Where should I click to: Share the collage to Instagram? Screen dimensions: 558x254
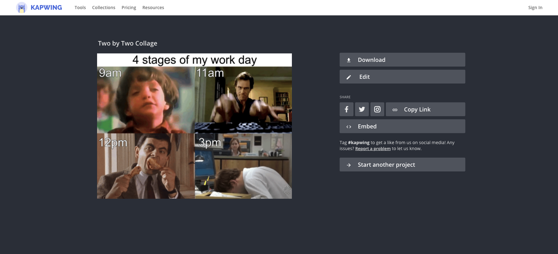click(x=377, y=109)
